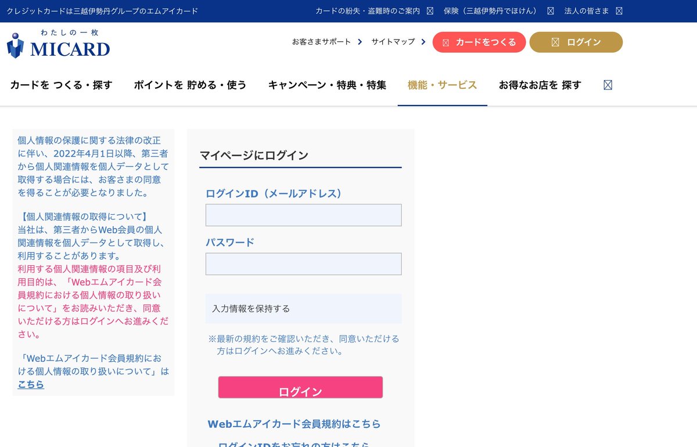Open サイトマップ link

pyautogui.click(x=393, y=42)
